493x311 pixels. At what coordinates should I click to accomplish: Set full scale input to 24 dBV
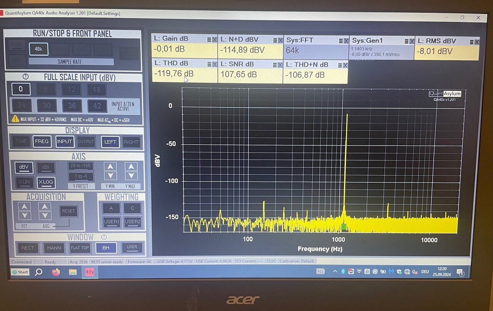tap(22, 105)
